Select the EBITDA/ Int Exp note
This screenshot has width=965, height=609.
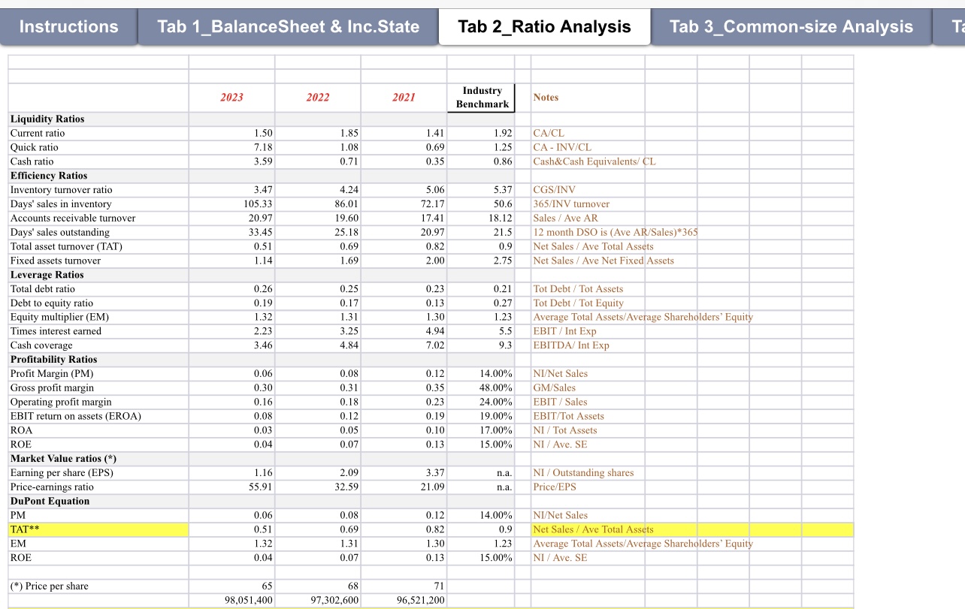571,345
